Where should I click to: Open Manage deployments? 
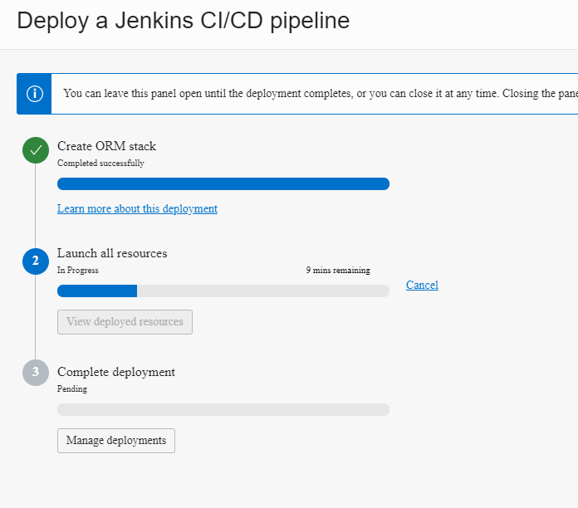[x=116, y=441]
